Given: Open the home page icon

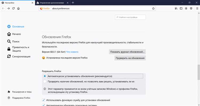Looking at the screenshot, I should pos(18,9).
